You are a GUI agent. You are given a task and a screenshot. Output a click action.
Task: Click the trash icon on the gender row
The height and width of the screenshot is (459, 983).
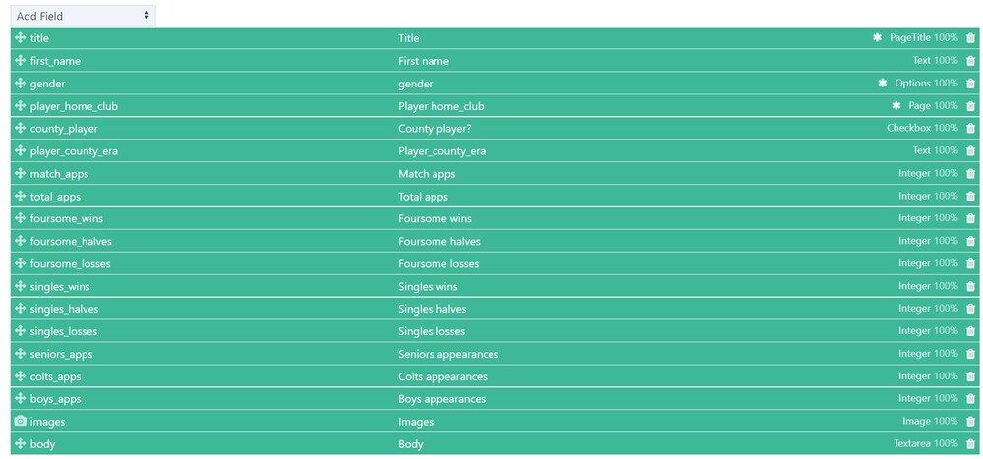point(971,84)
